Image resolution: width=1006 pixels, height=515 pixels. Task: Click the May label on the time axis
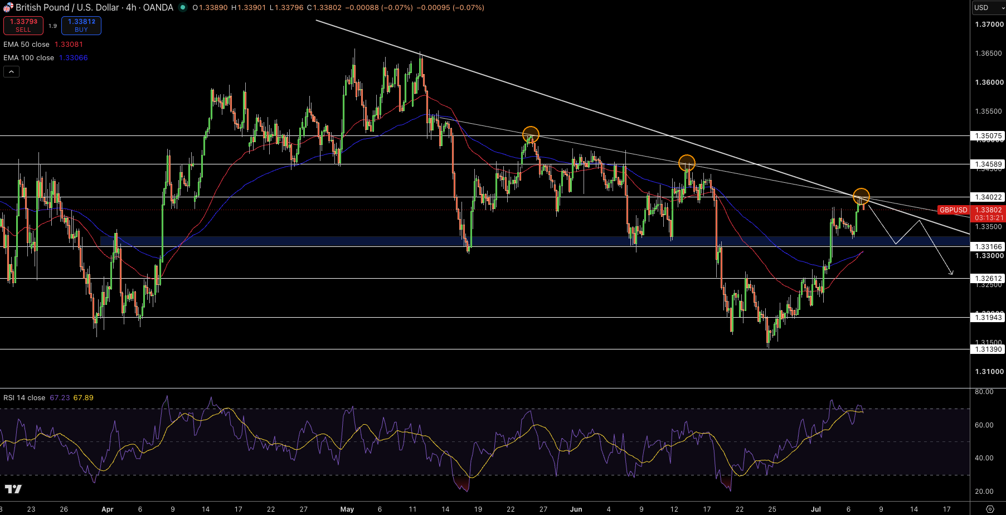[x=347, y=509]
